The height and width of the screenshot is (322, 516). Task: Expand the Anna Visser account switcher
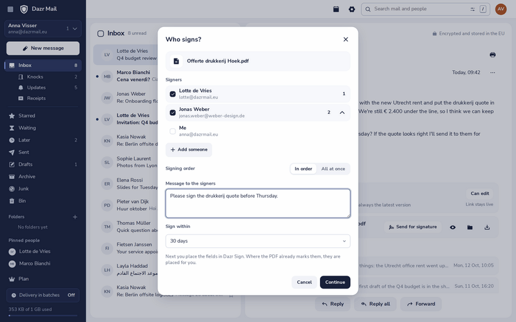43,28
